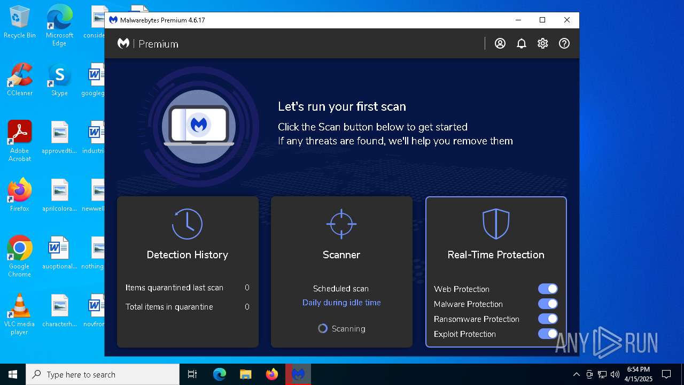This screenshot has height=385, width=684.
Task: Open volume control in system tray
Action: (x=615, y=374)
